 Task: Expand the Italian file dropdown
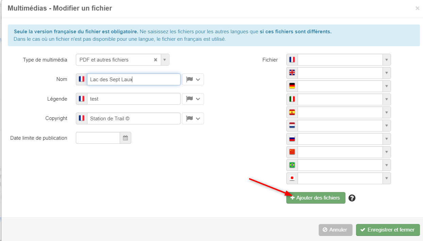click(x=387, y=99)
